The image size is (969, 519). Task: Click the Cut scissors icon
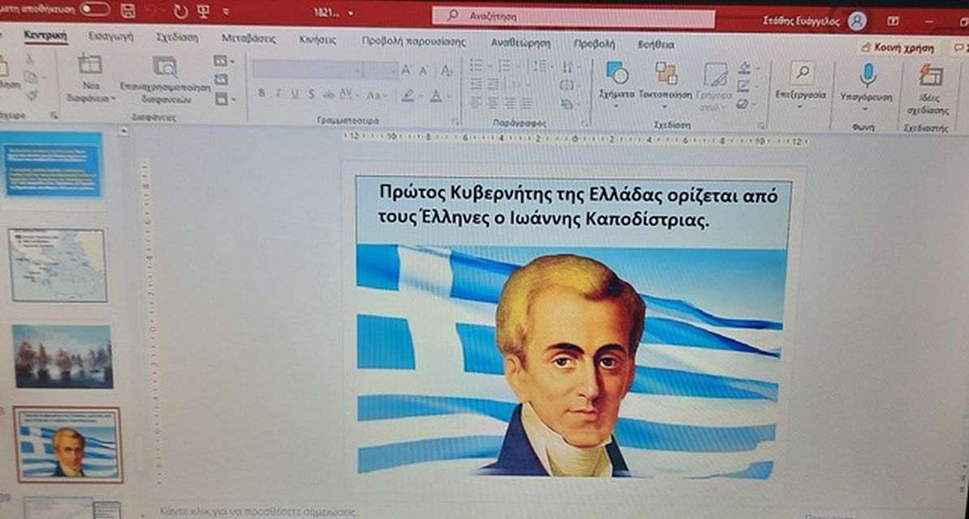[28, 58]
